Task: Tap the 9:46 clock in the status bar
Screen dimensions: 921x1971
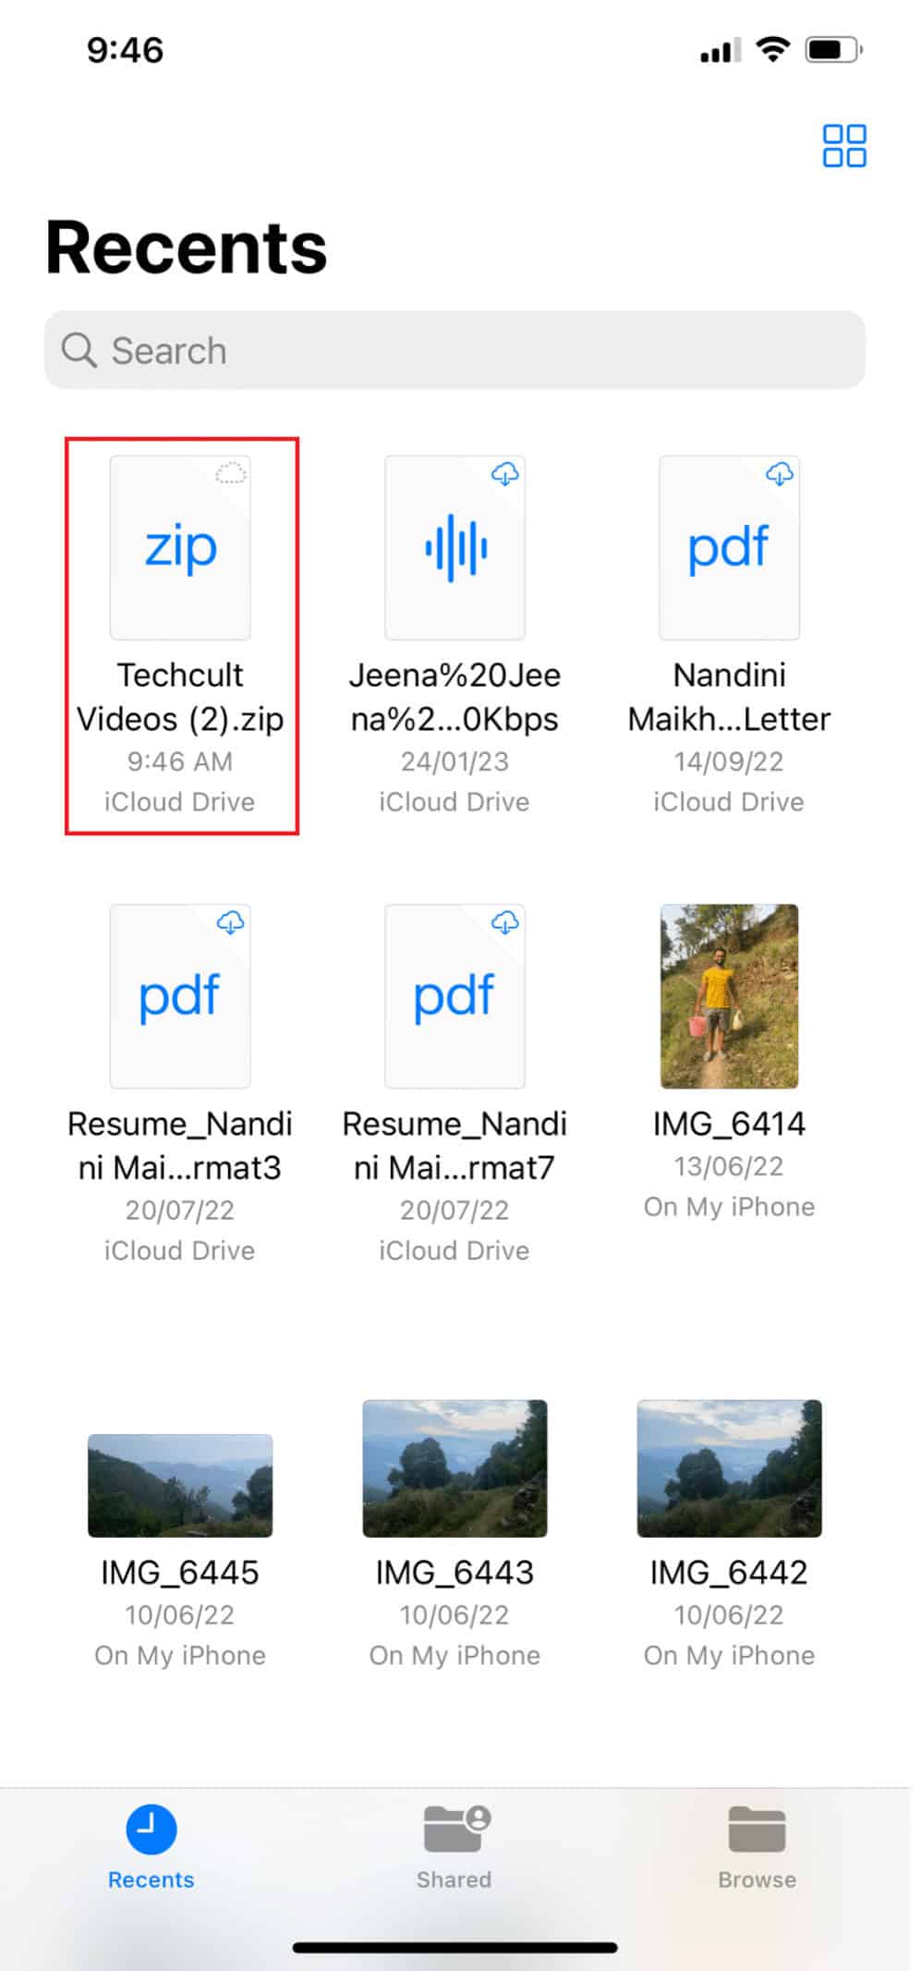Action: click(125, 50)
